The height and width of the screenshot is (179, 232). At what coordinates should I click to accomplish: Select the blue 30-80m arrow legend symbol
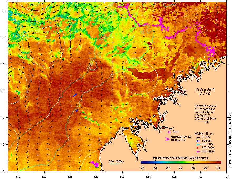pyautogui.click(x=199, y=141)
